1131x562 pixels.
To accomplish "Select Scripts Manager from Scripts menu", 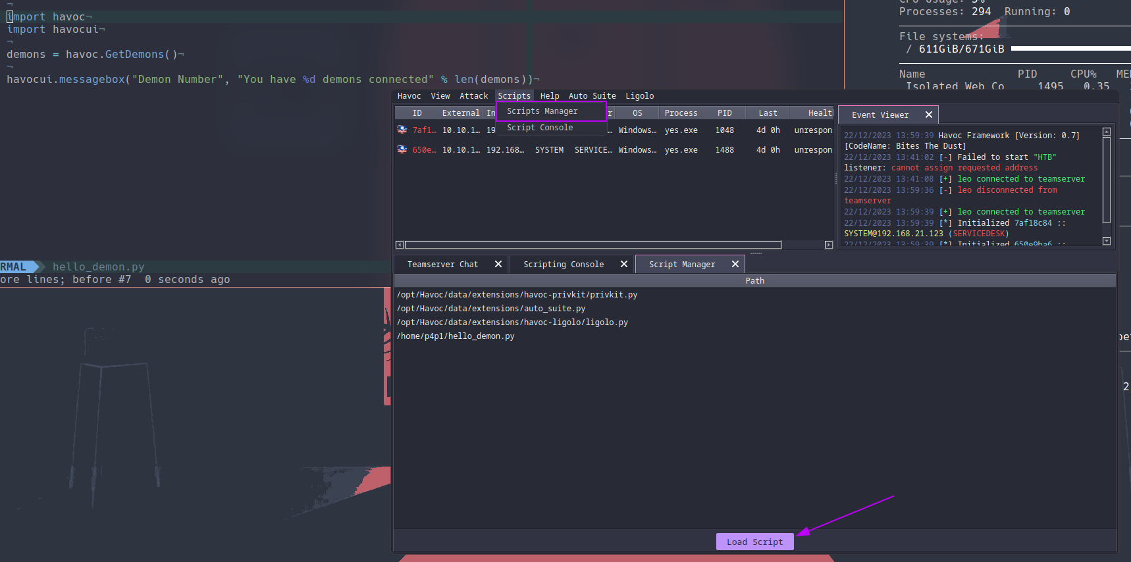I will 542,111.
